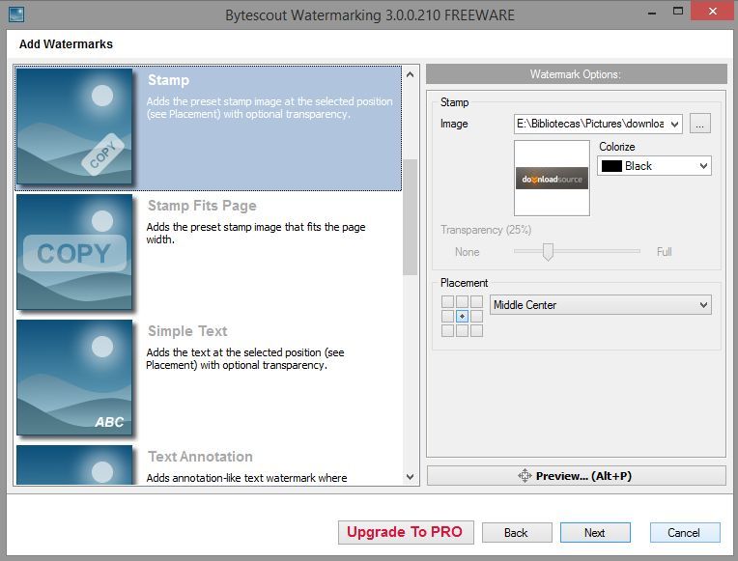Click the Transparency slider handle

tap(548, 252)
